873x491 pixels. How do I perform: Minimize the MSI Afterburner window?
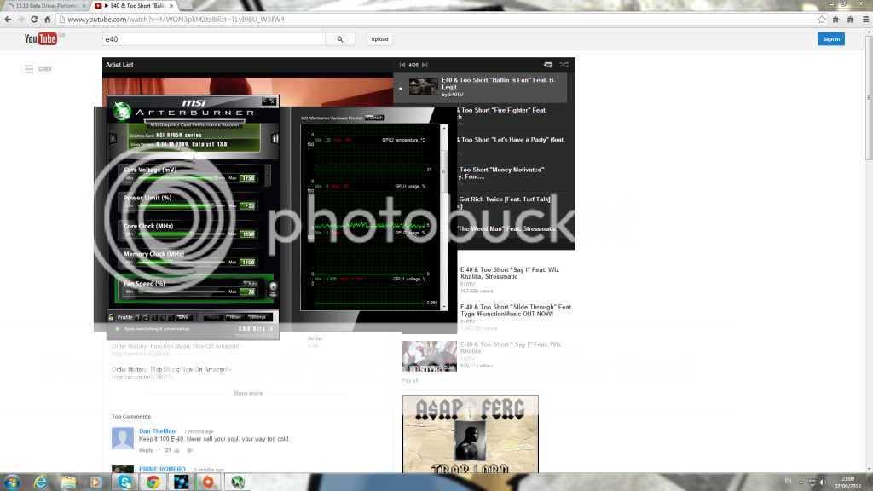coord(265,101)
